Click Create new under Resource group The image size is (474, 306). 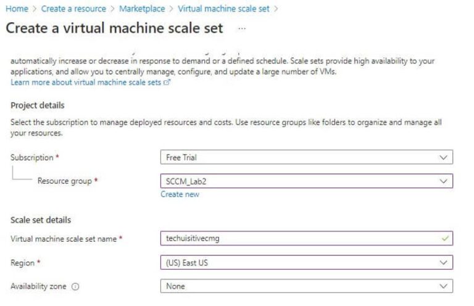point(180,194)
